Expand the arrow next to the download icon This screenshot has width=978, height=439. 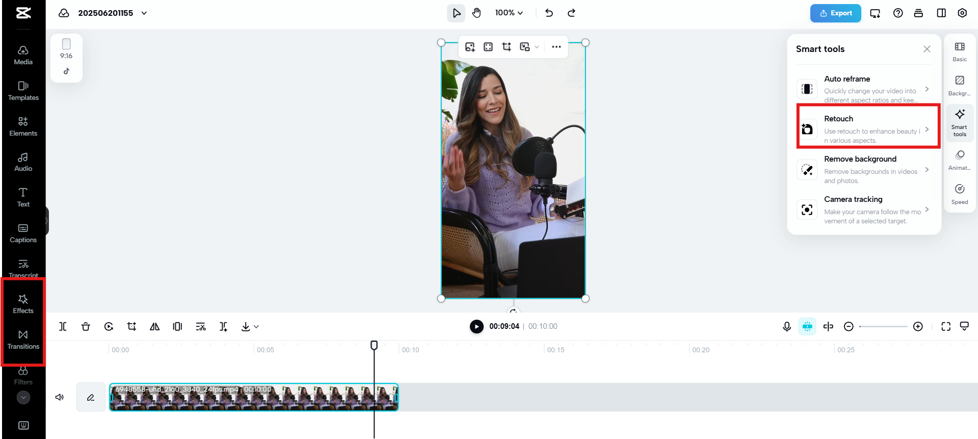(256, 327)
